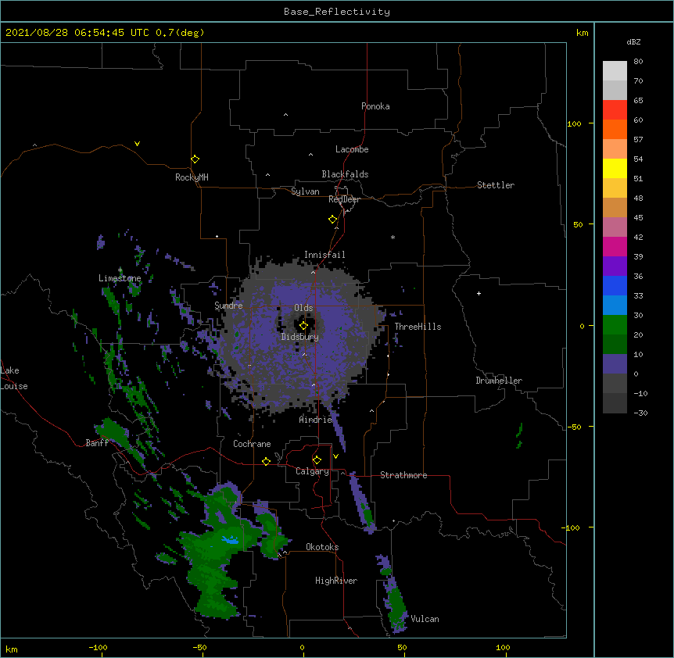Select the km unit label at top right
674x658 pixels.
coord(582,33)
